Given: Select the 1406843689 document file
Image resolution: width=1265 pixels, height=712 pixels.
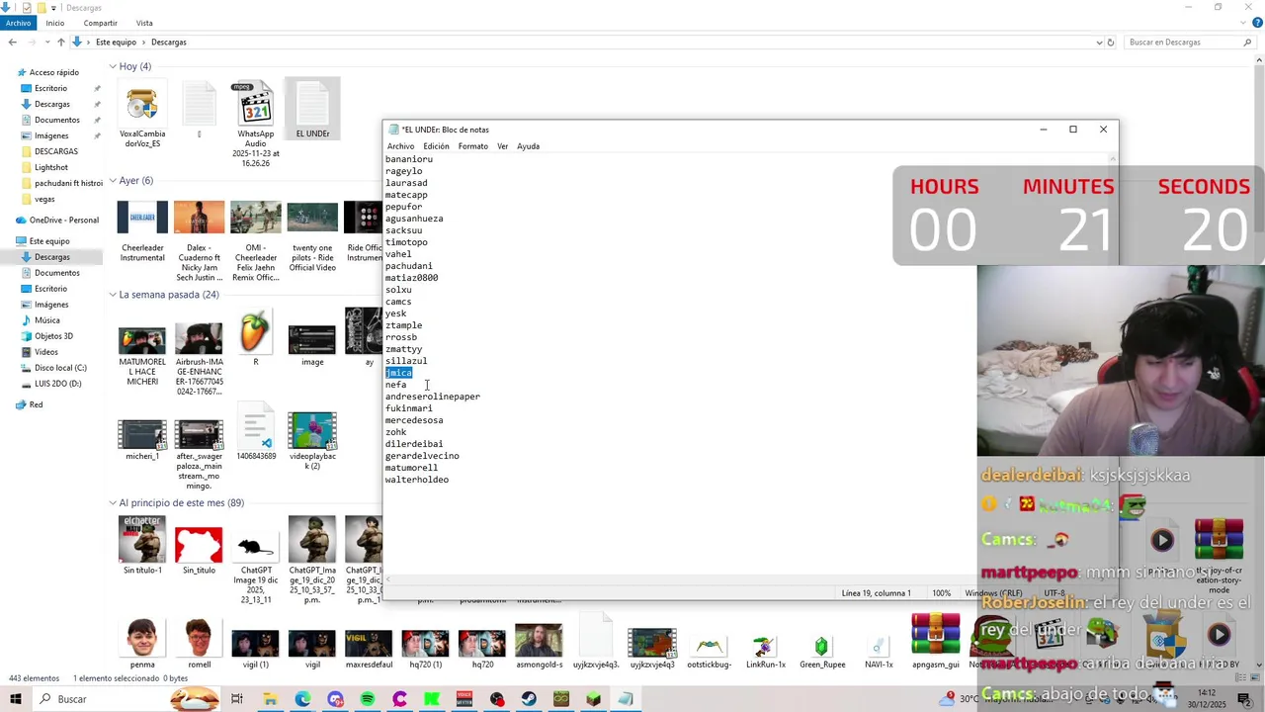Looking at the screenshot, I should tap(255, 432).
